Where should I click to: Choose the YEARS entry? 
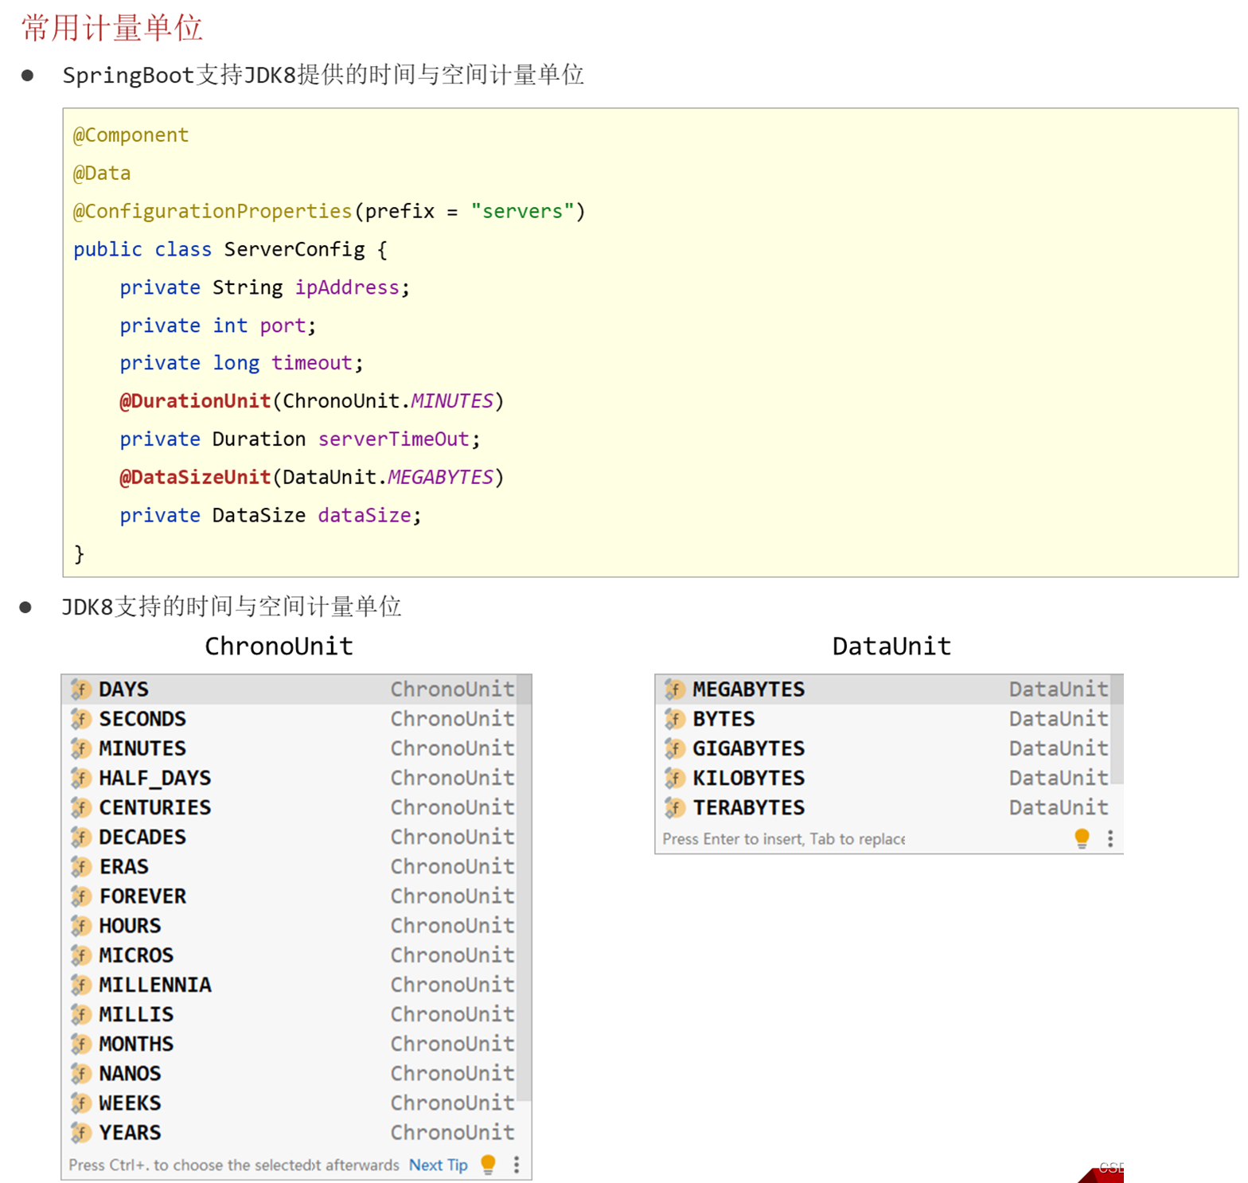click(290, 1131)
